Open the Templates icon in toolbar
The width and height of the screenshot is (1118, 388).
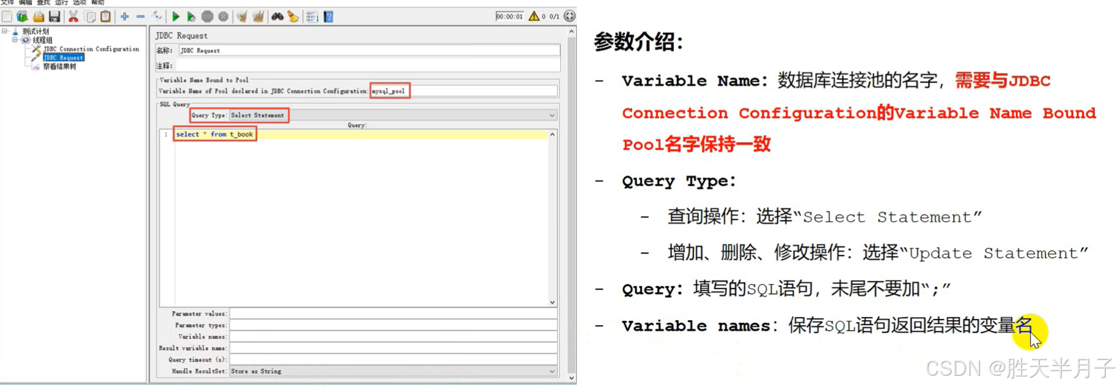pyautogui.click(x=23, y=16)
